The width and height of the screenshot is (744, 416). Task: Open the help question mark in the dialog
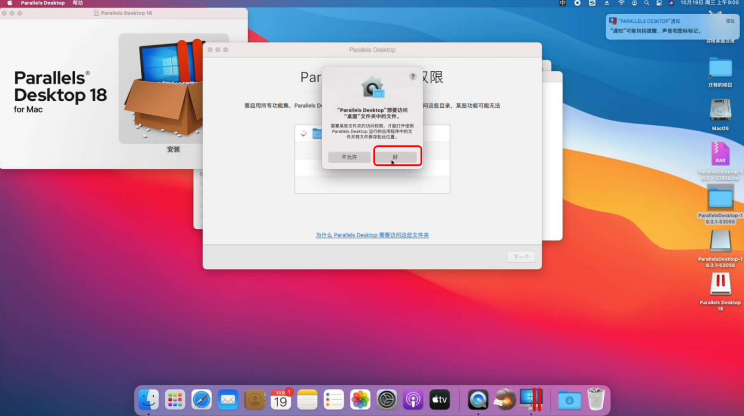(x=413, y=77)
